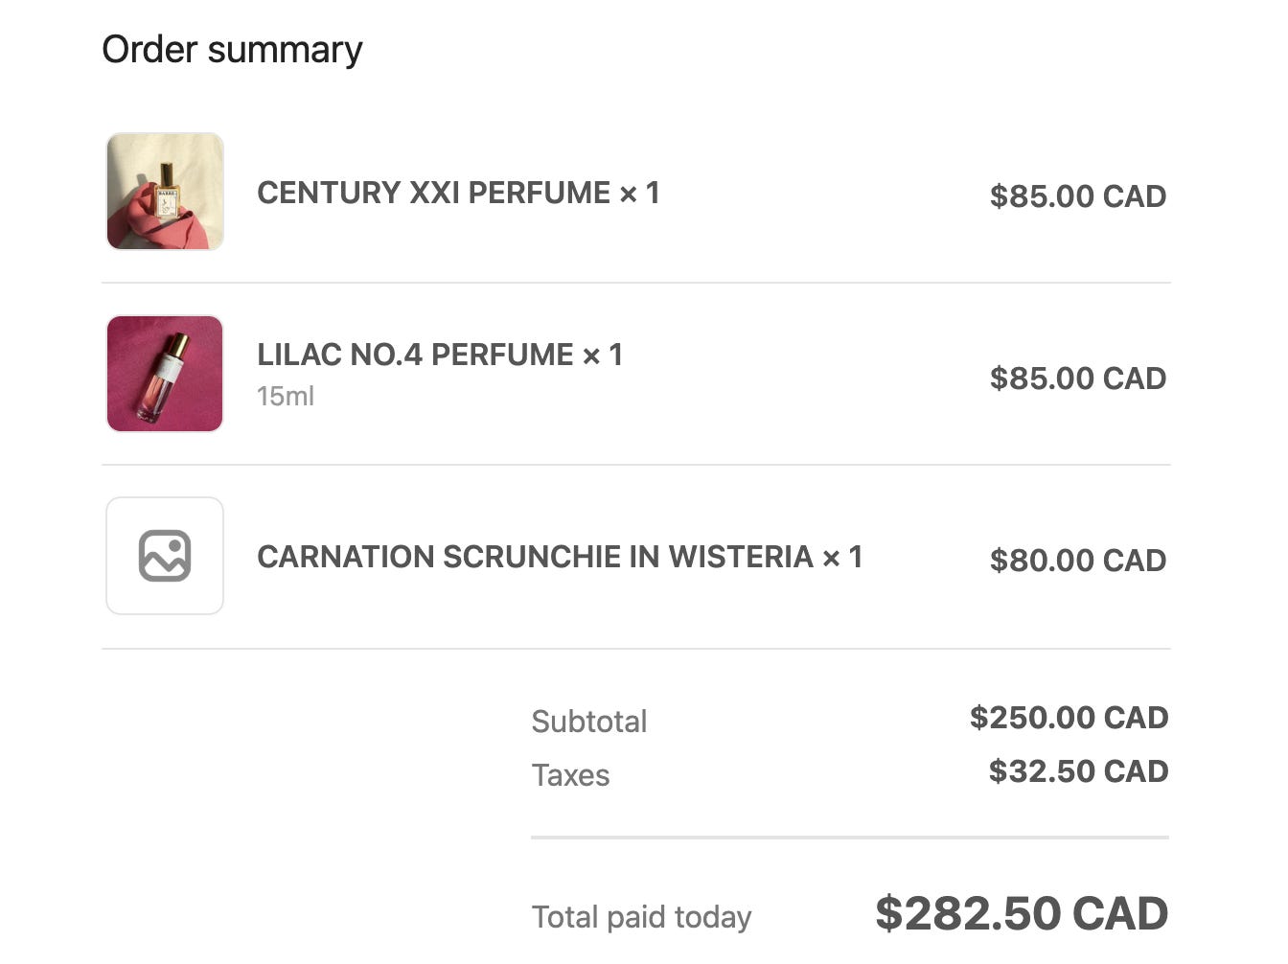This screenshot has height=964, width=1288.
Task: Click the Taxes label
Action: [570, 775]
